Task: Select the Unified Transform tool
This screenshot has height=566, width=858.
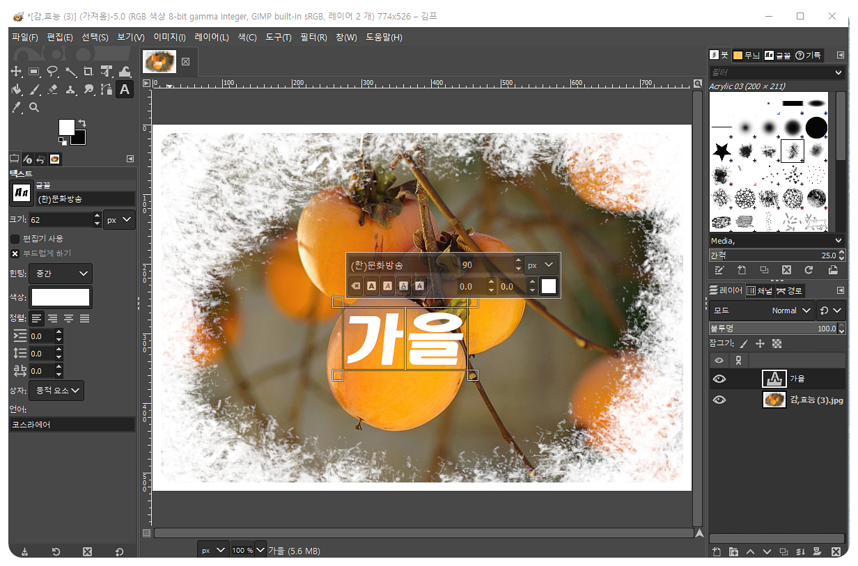Action: point(107,71)
